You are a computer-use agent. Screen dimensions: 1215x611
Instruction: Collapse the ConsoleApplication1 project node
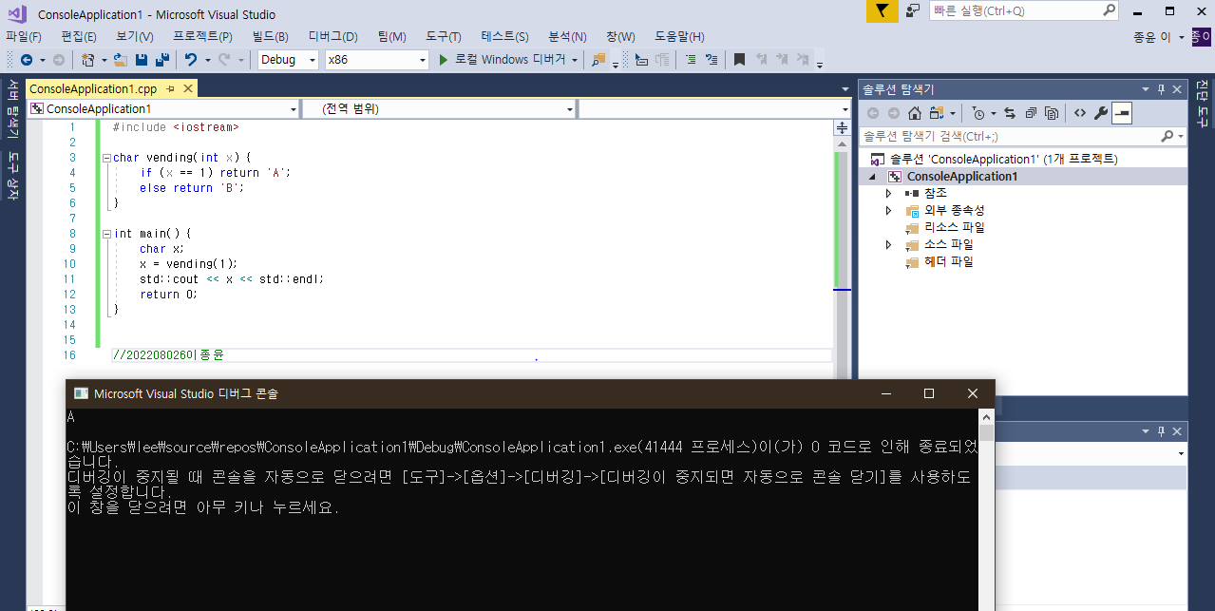pyautogui.click(x=872, y=176)
